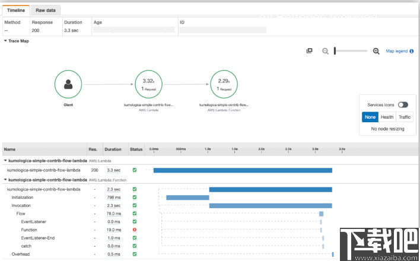This screenshot has width=420, height=261.
Task: Select the EventListener-End subsegment name
Action: coord(38,238)
